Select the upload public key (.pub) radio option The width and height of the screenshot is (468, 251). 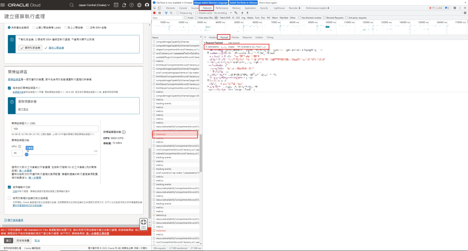[x=34, y=27]
